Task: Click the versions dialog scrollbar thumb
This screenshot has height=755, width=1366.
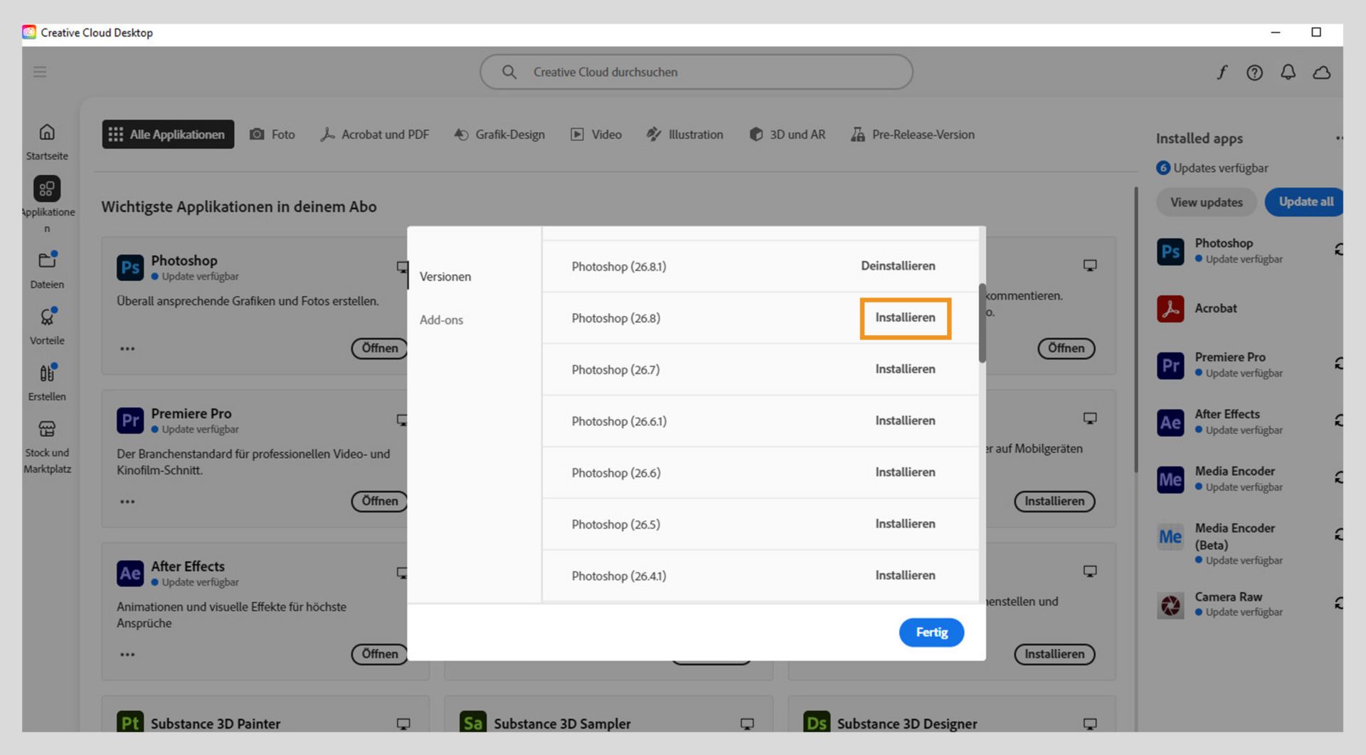Action: [982, 323]
